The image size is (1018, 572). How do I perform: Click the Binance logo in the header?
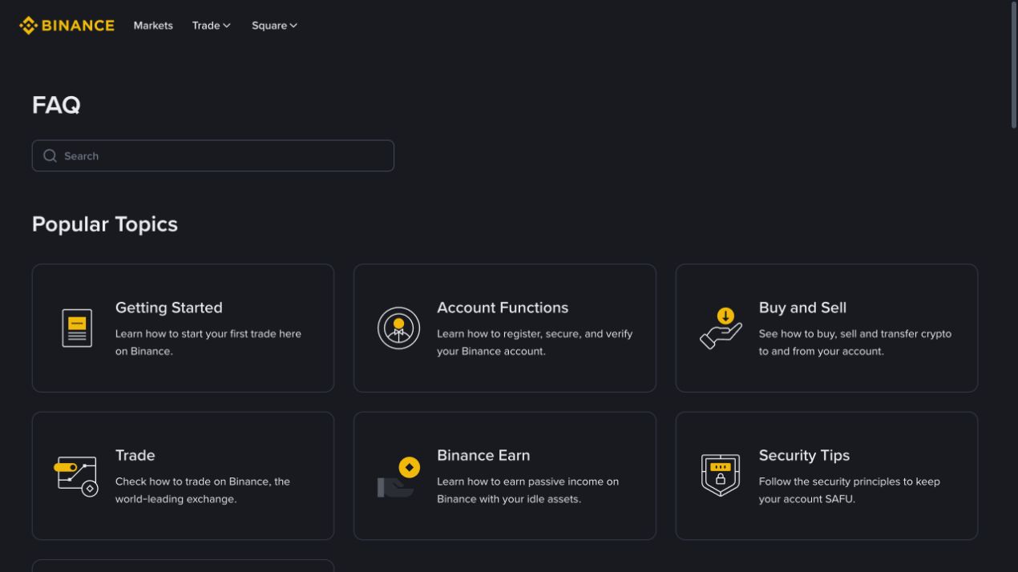point(67,26)
